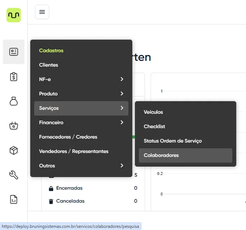246x230 pixels.
Task: Open the wrench tools sidebar icon
Action: tap(14, 175)
